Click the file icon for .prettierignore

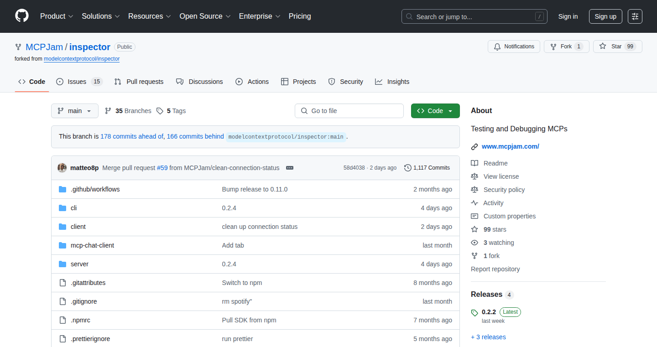[x=63, y=339]
